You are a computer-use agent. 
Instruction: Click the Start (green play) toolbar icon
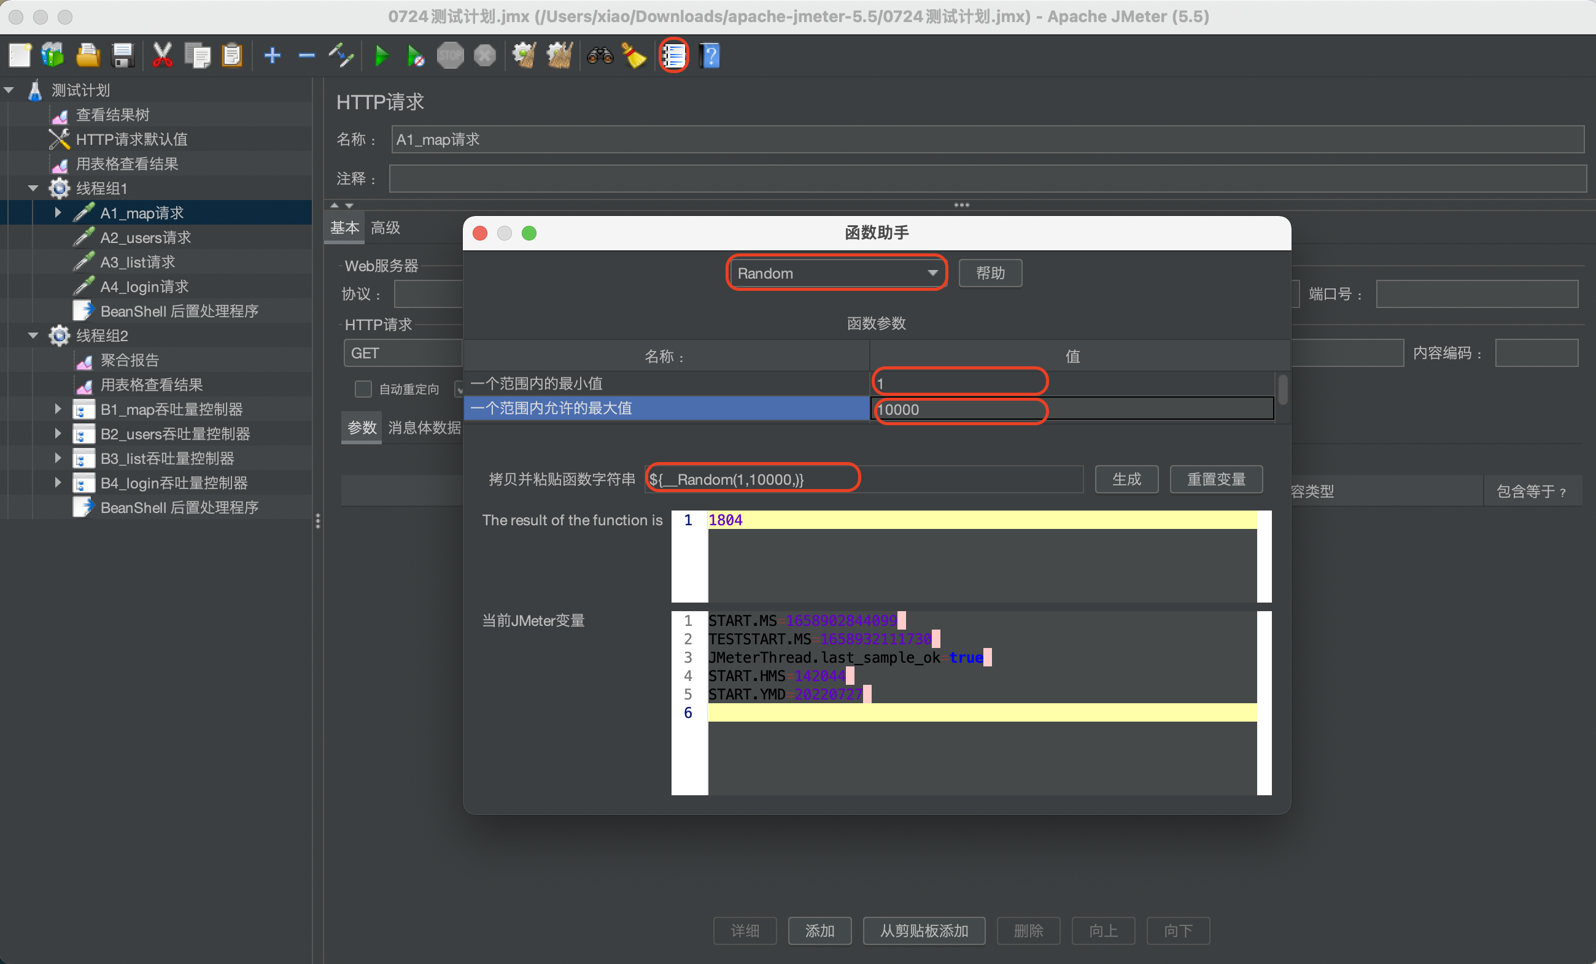(x=382, y=56)
